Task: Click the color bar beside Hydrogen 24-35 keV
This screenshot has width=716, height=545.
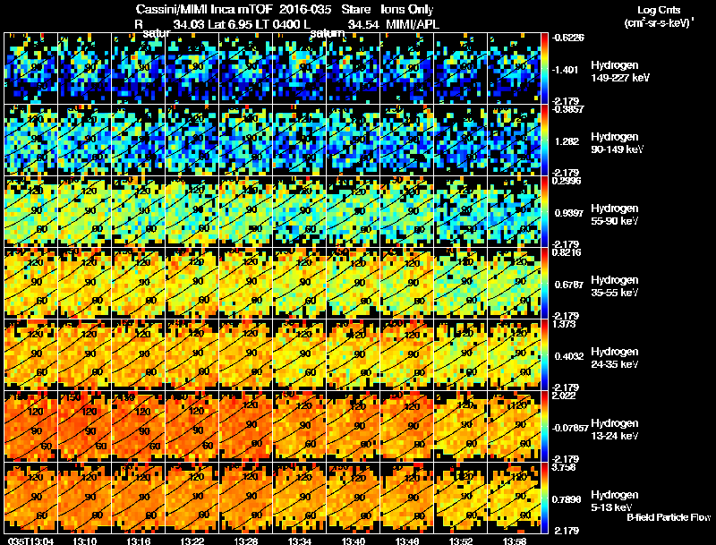Action: point(544,355)
